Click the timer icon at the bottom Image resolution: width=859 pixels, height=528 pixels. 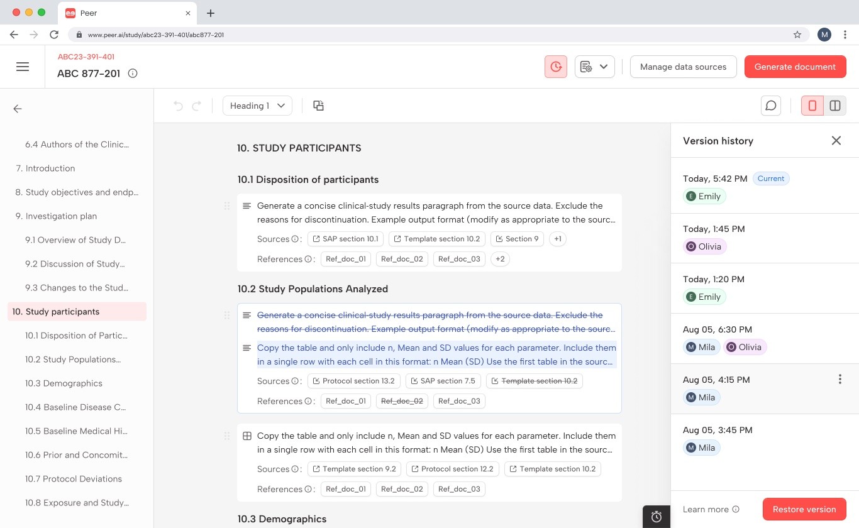[x=656, y=516]
